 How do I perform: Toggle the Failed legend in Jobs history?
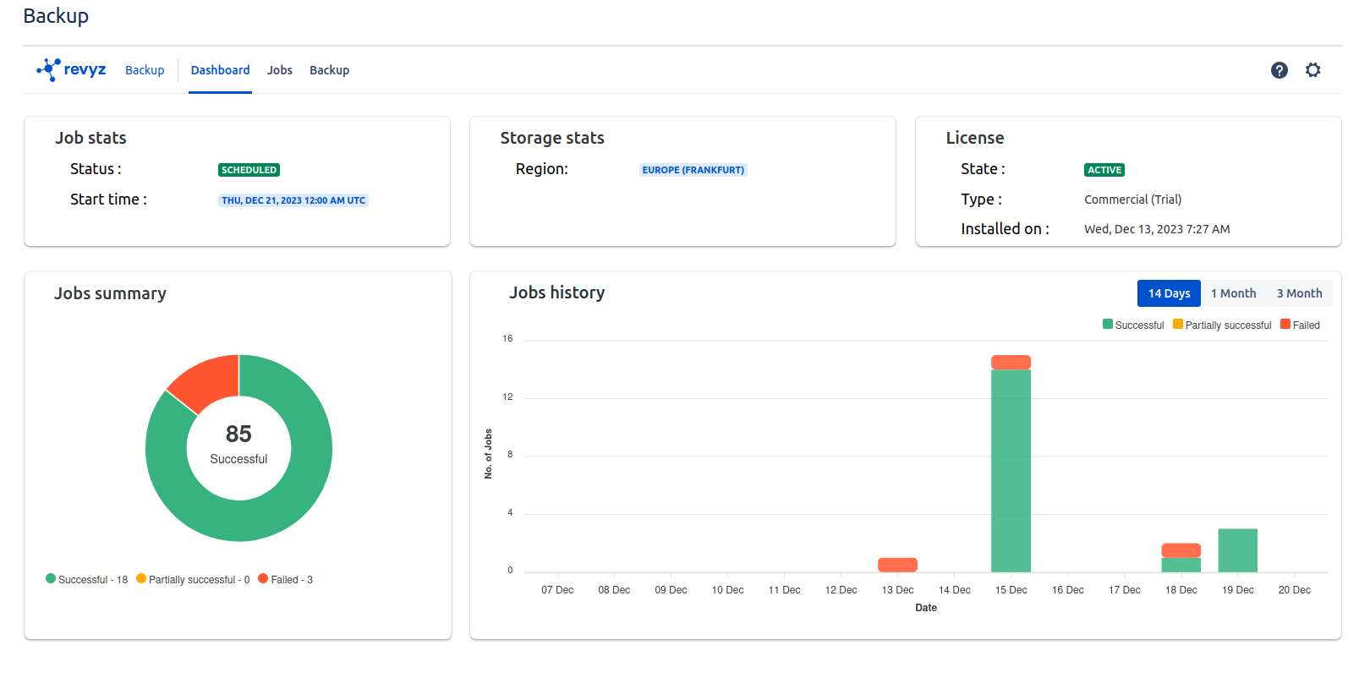click(x=1300, y=325)
